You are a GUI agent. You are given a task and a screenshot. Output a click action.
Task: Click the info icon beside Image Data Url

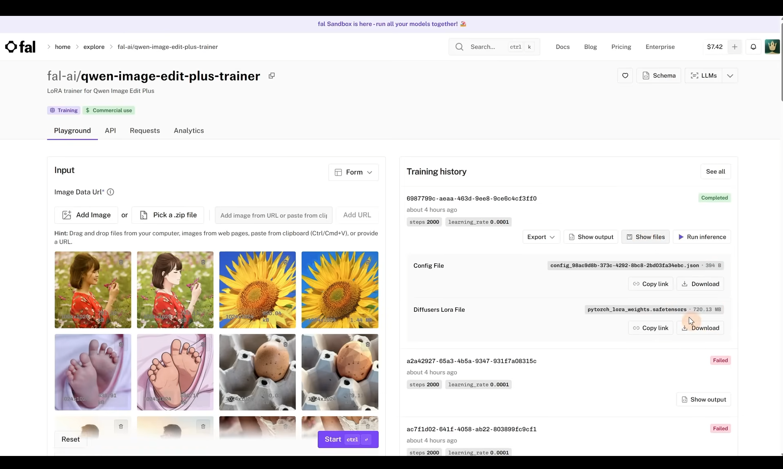(x=110, y=192)
